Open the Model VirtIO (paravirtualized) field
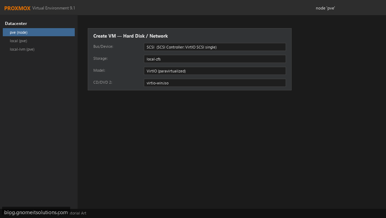This screenshot has height=218, width=386. click(x=215, y=71)
